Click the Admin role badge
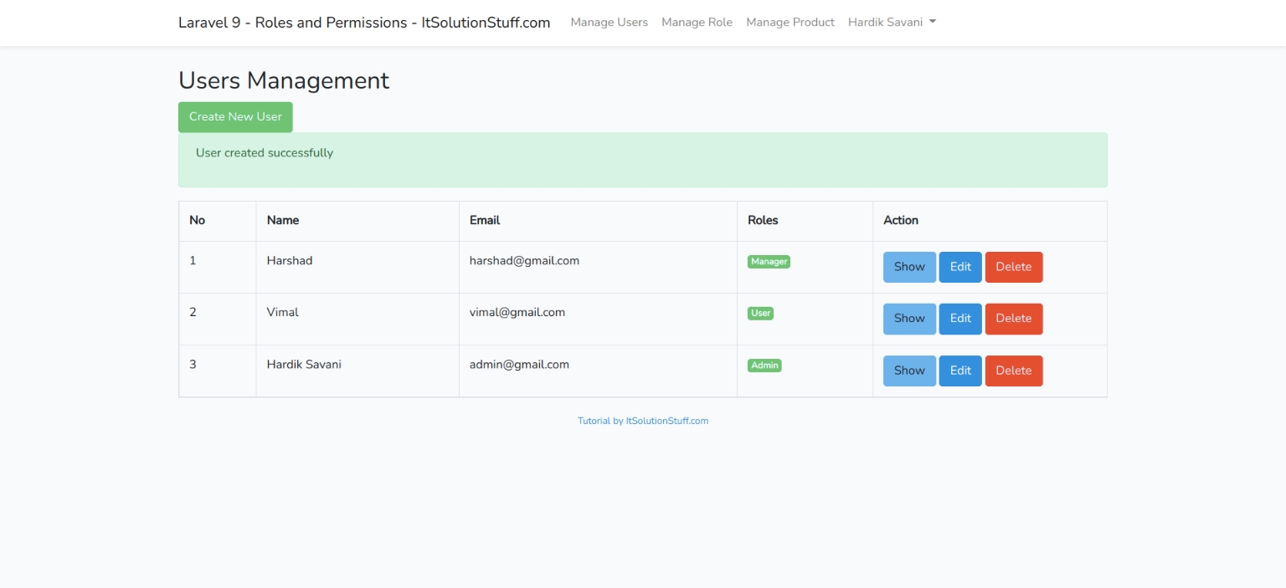1286x588 pixels. (764, 366)
